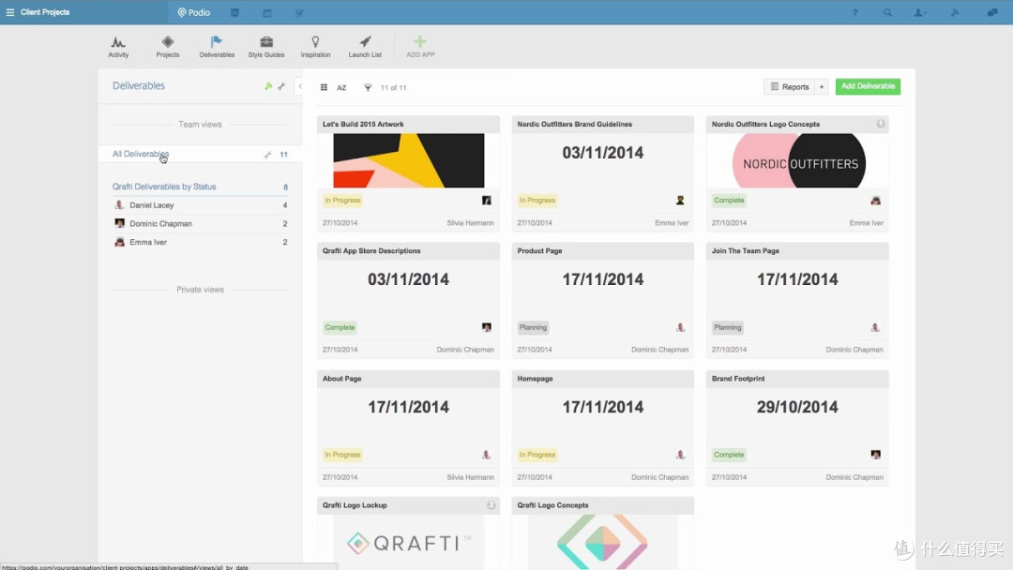Click In Progress tag on About Page card
The height and width of the screenshot is (570, 1013).
[x=342, y=455]
